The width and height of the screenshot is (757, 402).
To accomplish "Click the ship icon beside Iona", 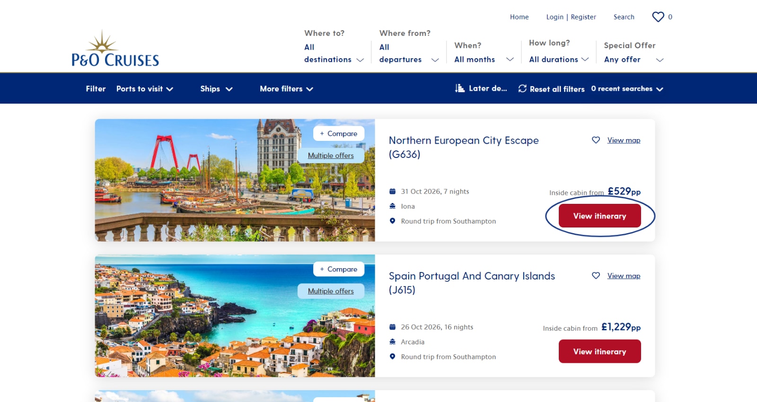I will (392, 206).
